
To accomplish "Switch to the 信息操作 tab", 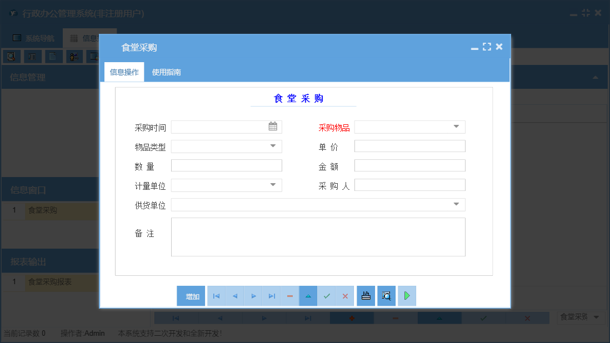I will tap(124, 72).
